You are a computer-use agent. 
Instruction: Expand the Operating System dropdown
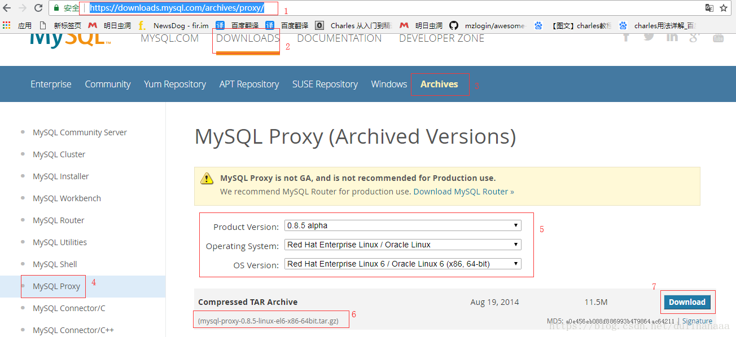(x=402, y=245)
